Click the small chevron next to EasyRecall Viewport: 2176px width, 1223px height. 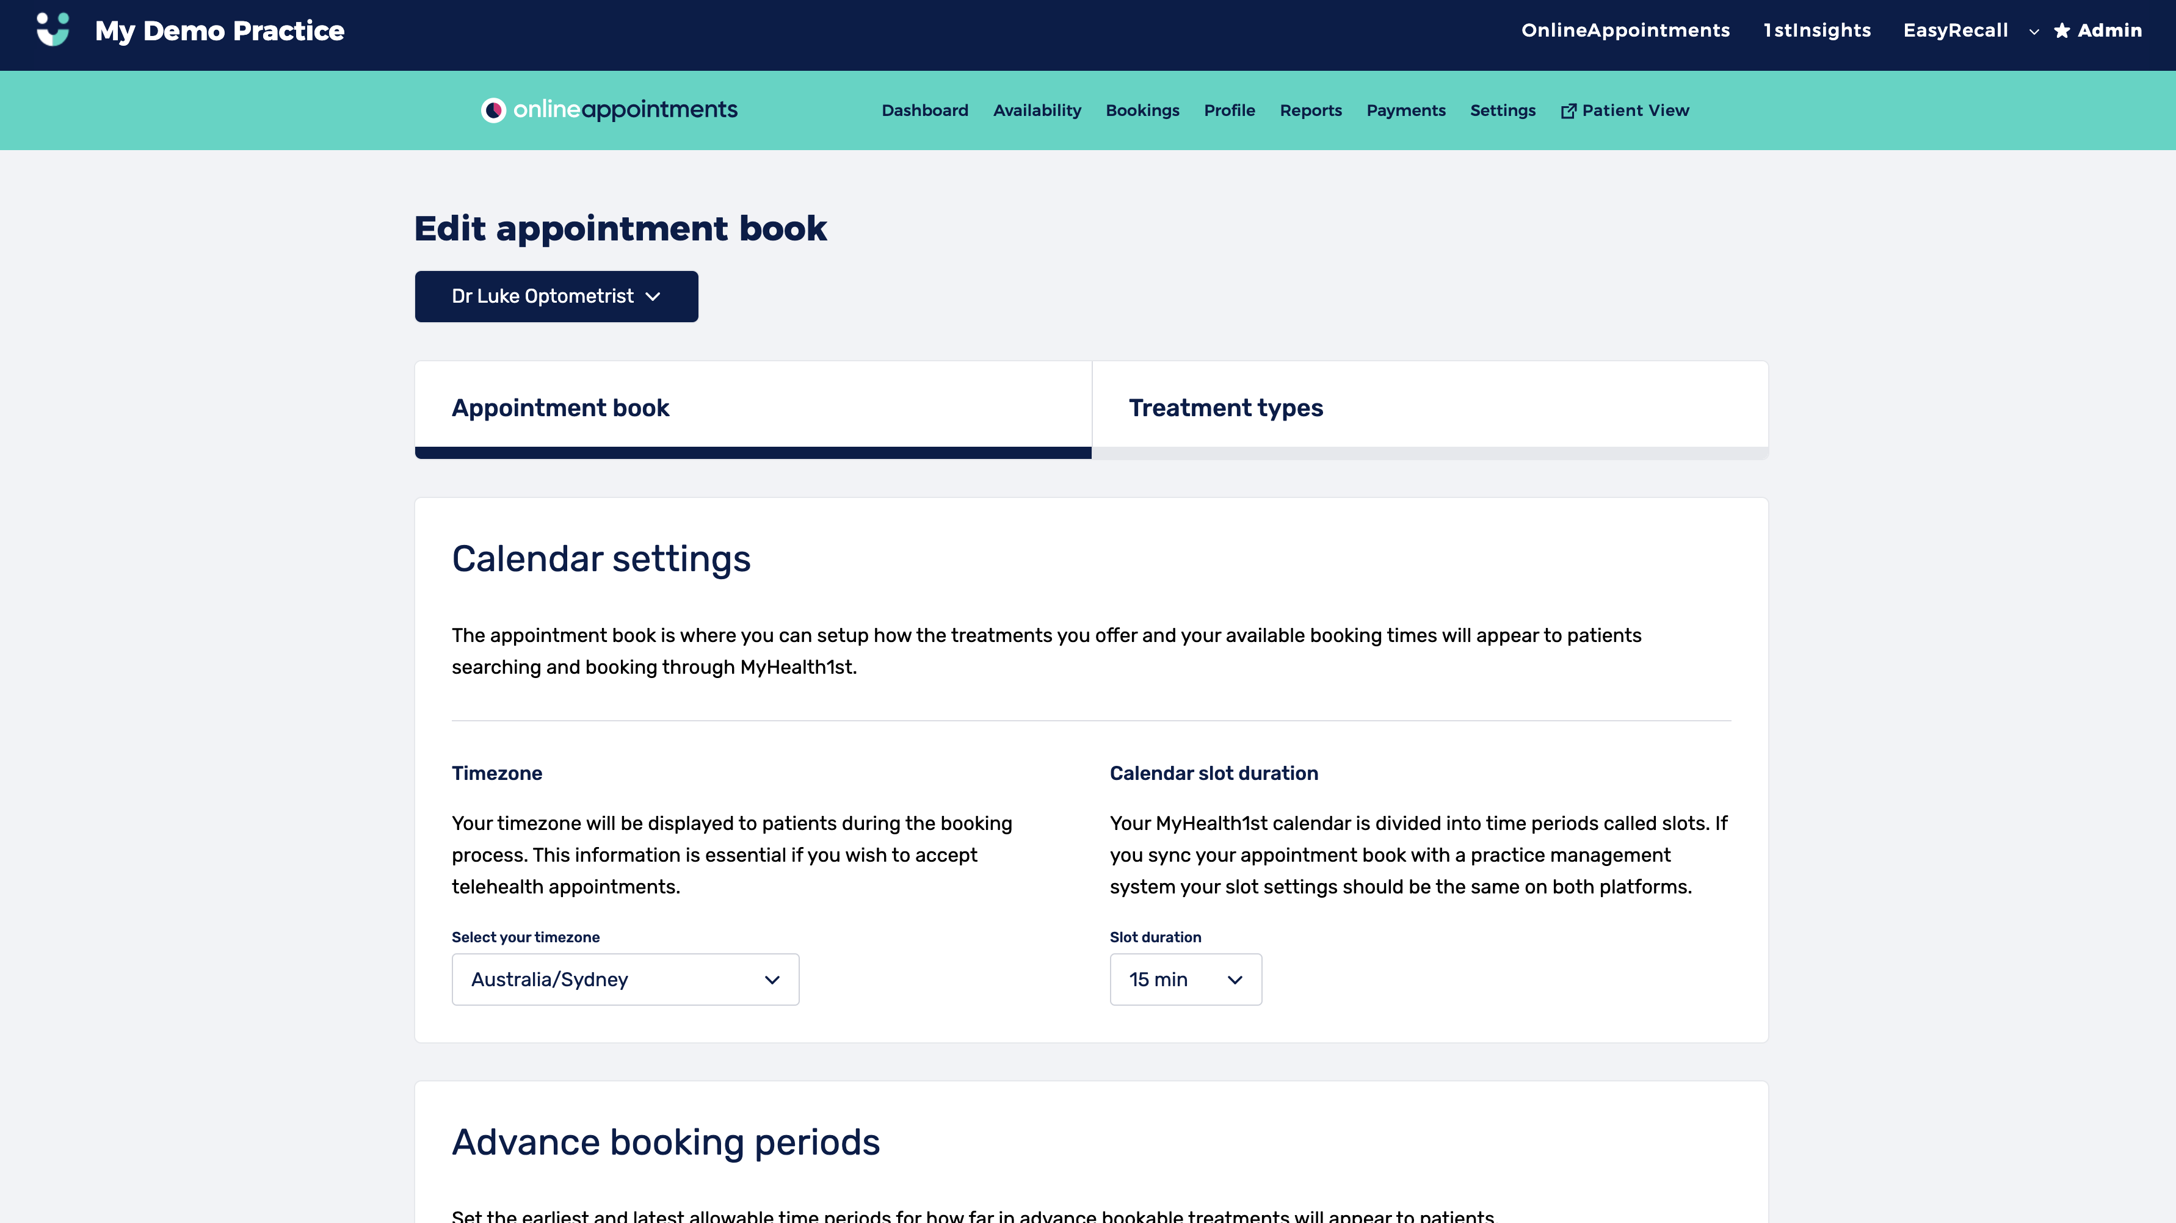2034,31
